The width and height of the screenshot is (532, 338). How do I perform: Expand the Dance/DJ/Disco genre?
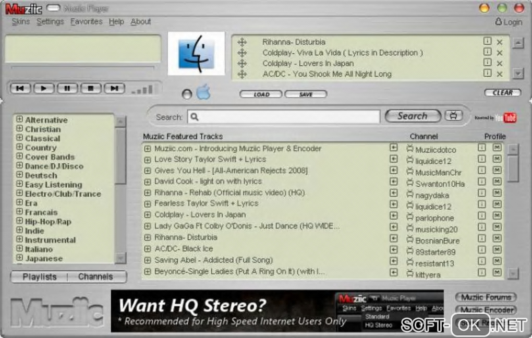[x=20, y=165]
